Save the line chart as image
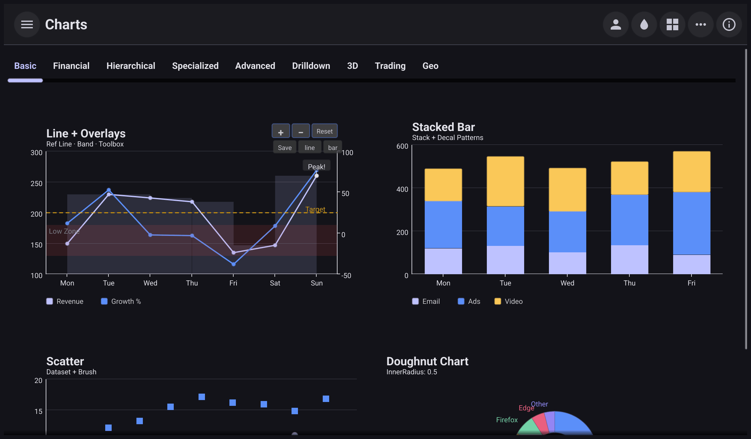The image size is (751, 439). pos(285,147)
